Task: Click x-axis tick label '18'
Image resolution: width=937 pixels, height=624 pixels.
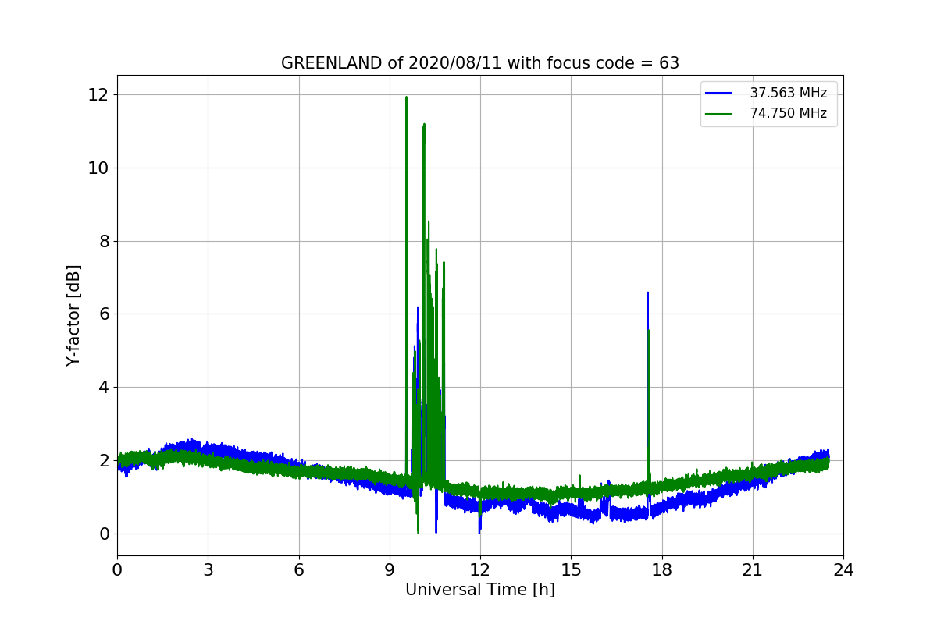Action: point(662,569)
